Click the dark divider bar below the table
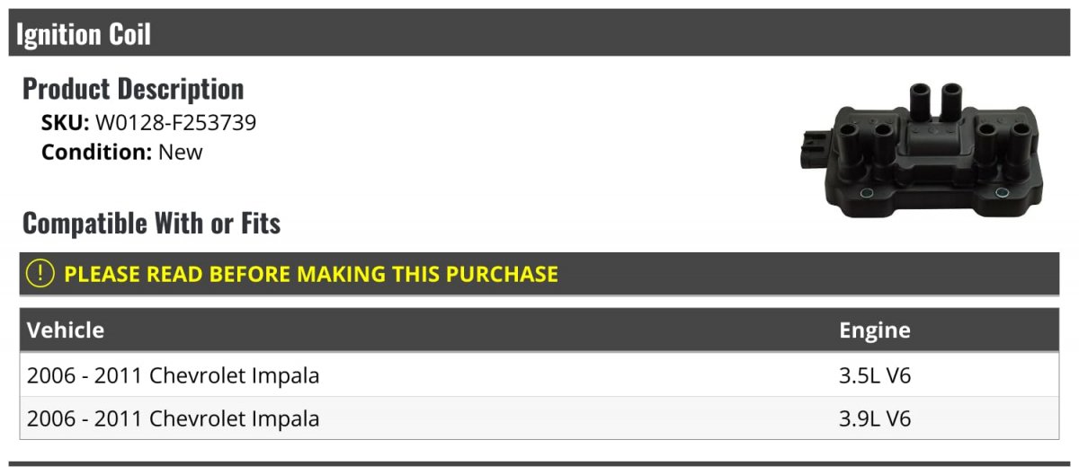The image size is (1079, 475). point(539,463)
